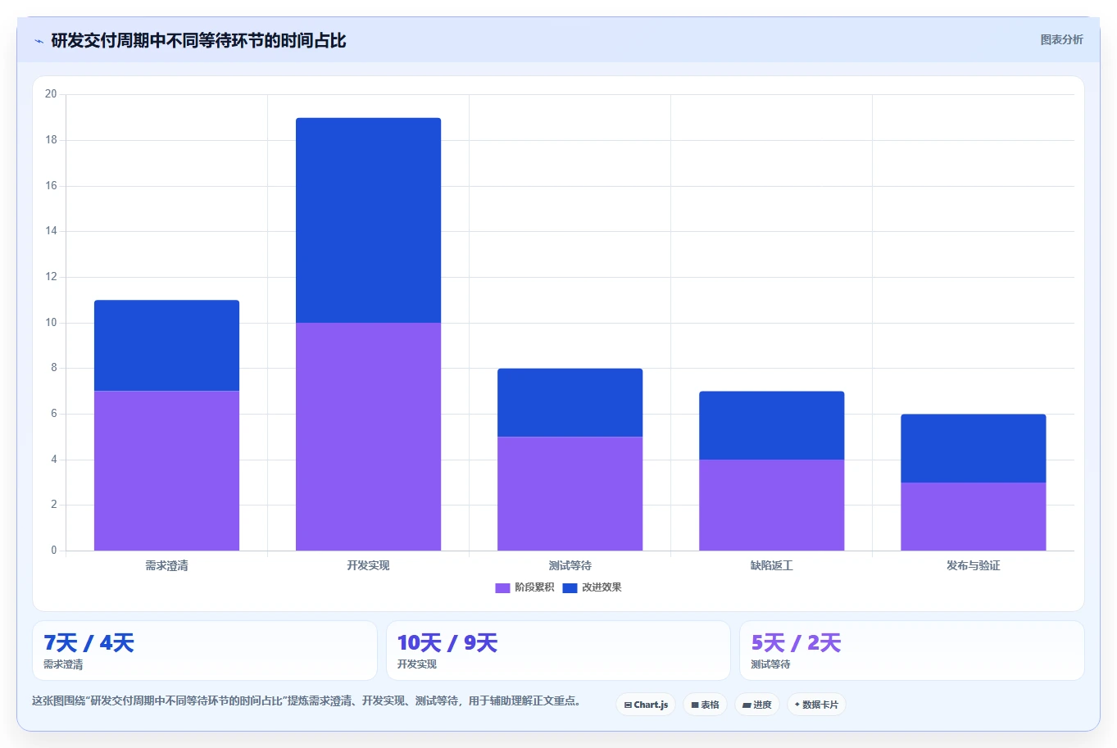Toggle the 改进效果 legend entry
Image resolution: width=1117 pixels, height=748 pixels.
pyautogui.click(x=593, y=587)
